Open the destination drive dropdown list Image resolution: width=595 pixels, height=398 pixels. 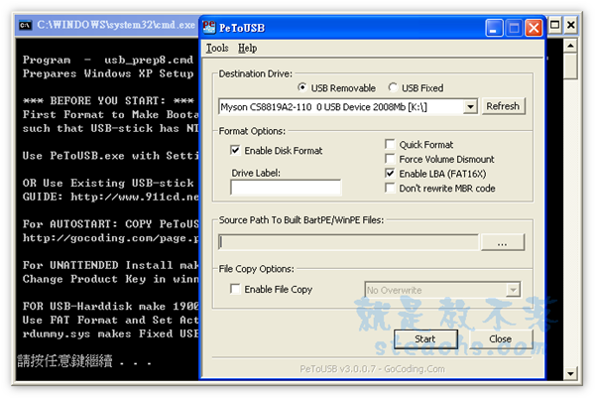(470, 107)
